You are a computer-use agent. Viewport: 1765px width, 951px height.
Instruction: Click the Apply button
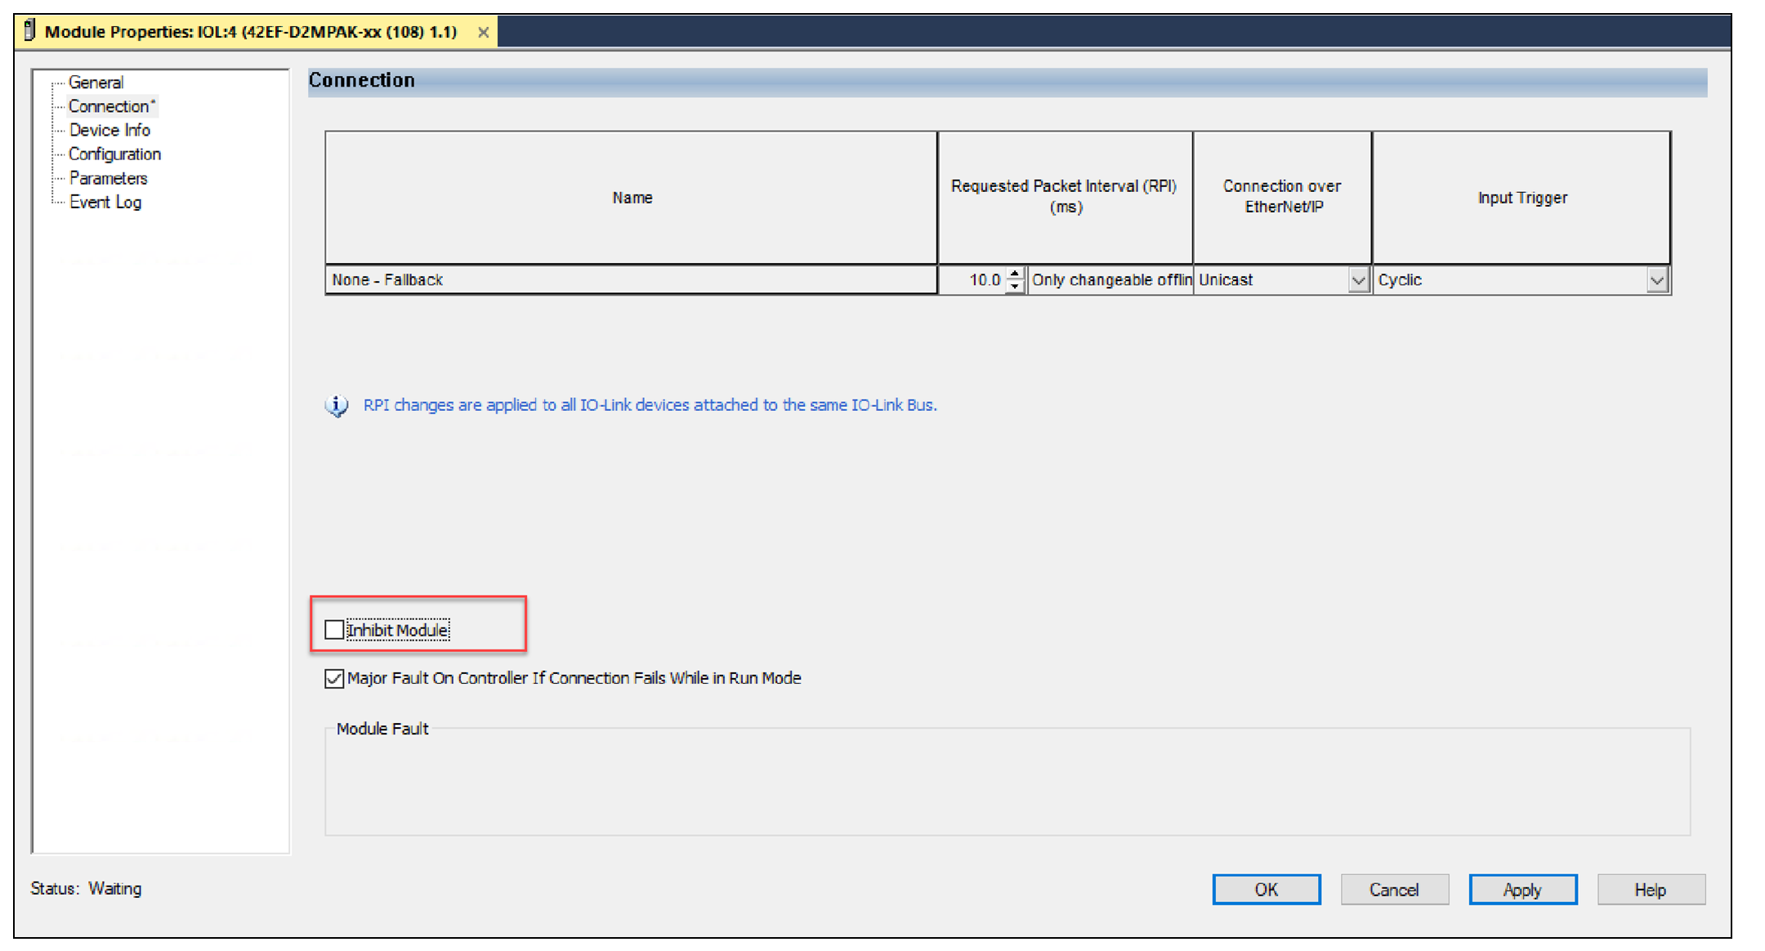pos(1522,890)
